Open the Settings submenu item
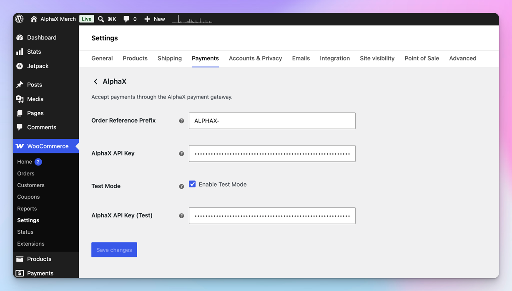The width and height of the screenshot is (512, 291). click(28, 220)
